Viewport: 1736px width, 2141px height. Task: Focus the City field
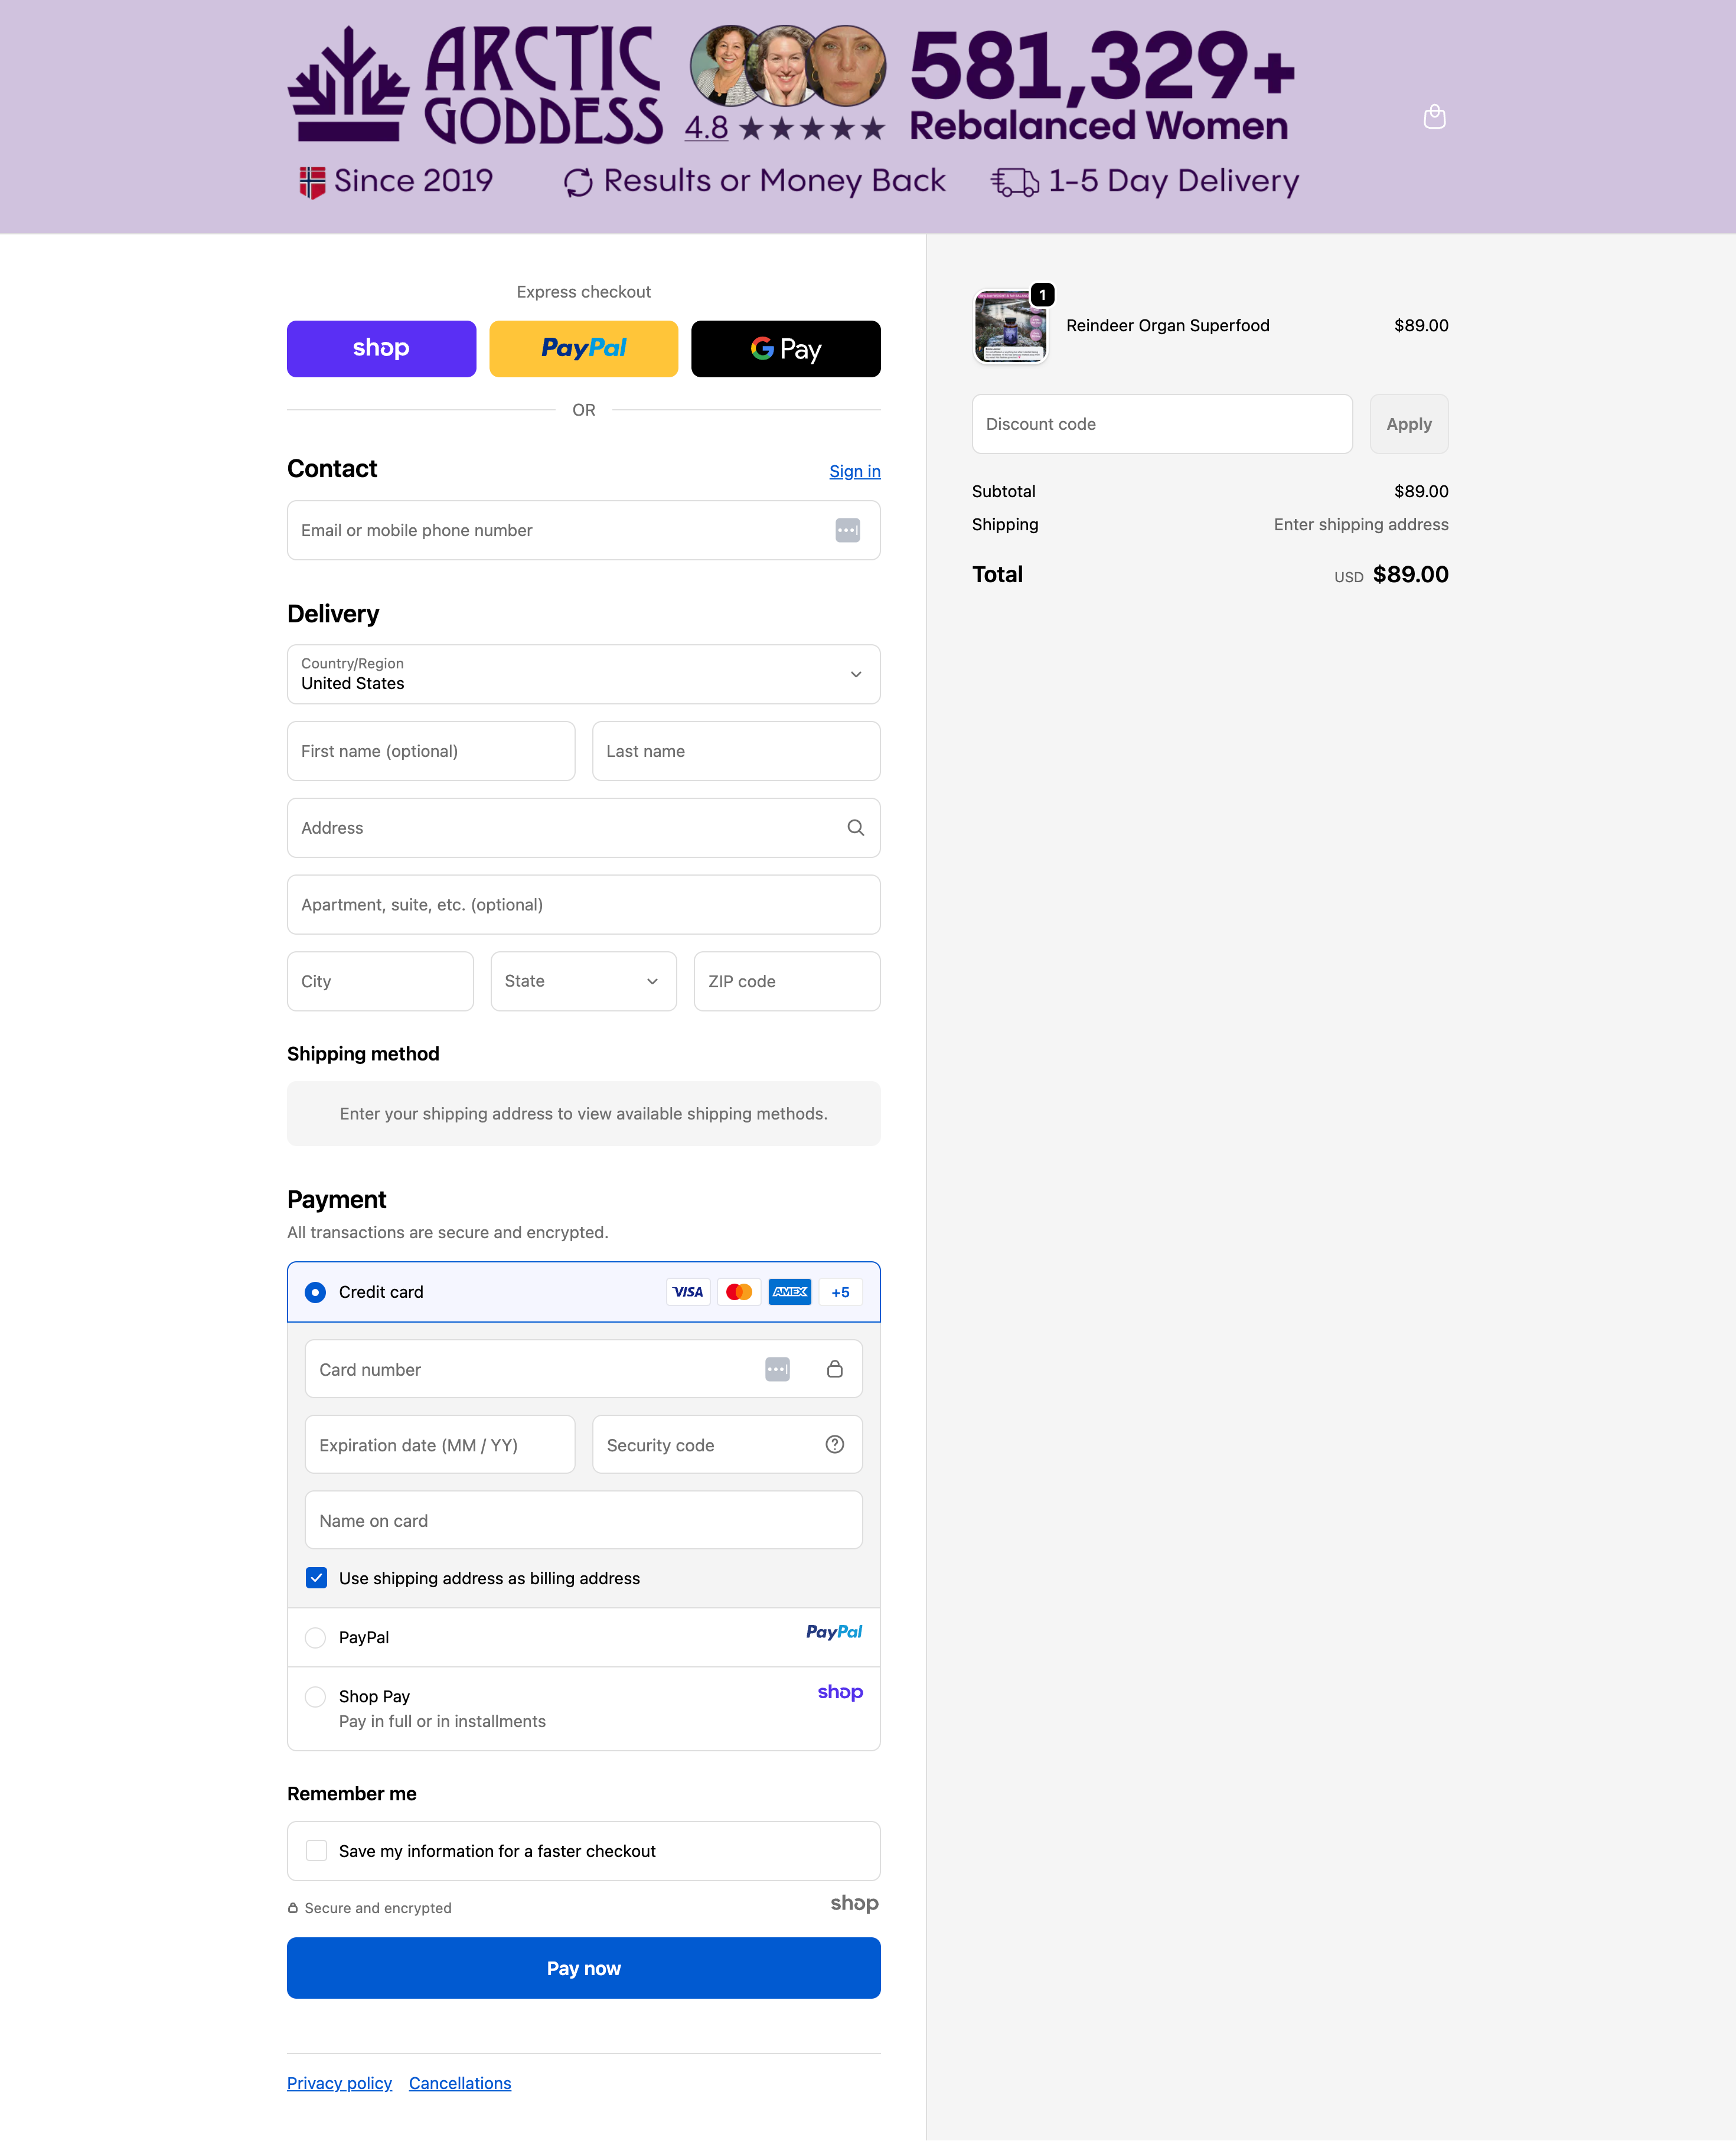click(x=380, y=981)
